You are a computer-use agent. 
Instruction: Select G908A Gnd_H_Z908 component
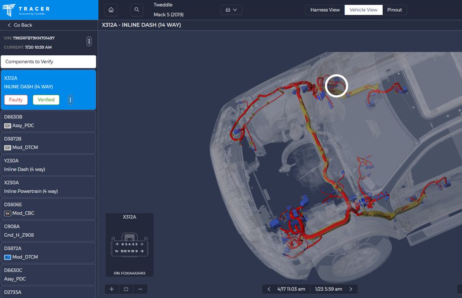[48, 231]
